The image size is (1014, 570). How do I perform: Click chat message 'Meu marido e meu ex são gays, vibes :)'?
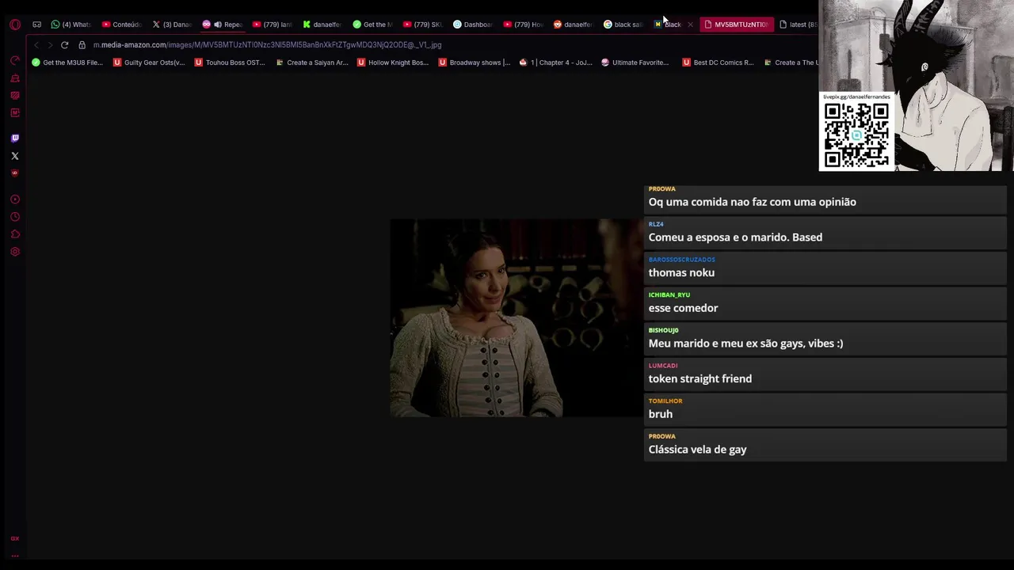745,344
